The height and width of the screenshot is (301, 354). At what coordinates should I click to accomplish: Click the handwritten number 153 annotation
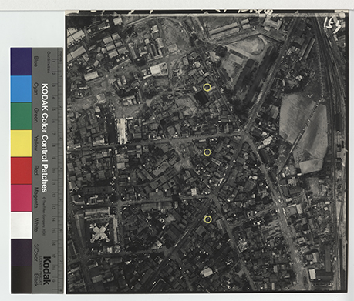coord(334,25)
